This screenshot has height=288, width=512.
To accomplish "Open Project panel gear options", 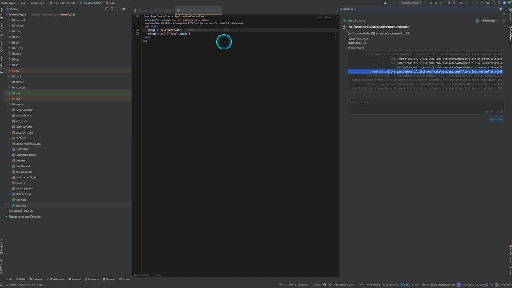I will [124, 9].
